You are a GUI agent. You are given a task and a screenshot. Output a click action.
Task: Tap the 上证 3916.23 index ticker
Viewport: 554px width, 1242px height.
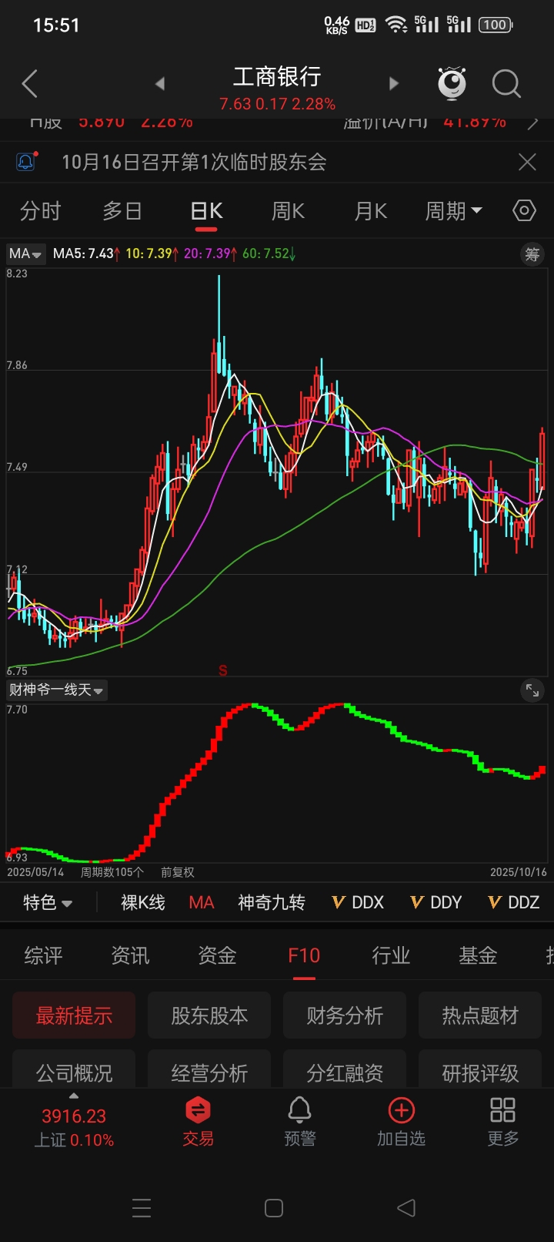(74, 1127)
